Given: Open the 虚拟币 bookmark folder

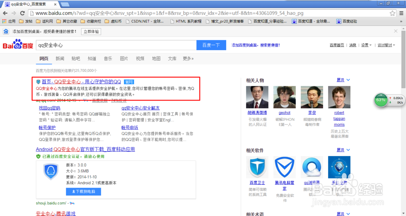Looking at the screenshot, I should click(113, 21).
